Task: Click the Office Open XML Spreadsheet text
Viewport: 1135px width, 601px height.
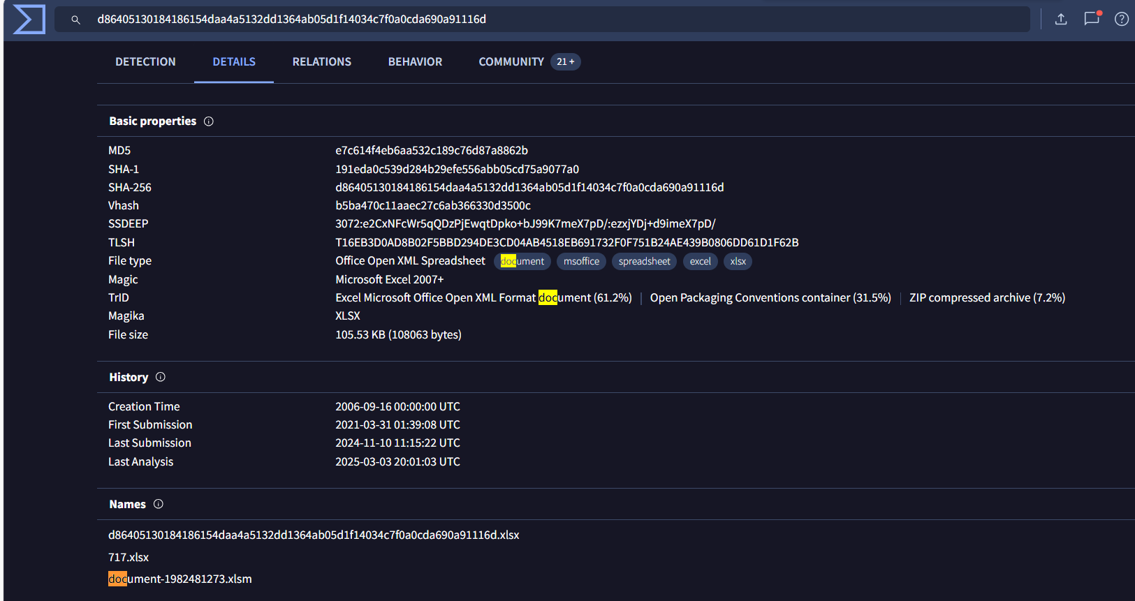Action: pyautogui.click(x=410, y=260)
